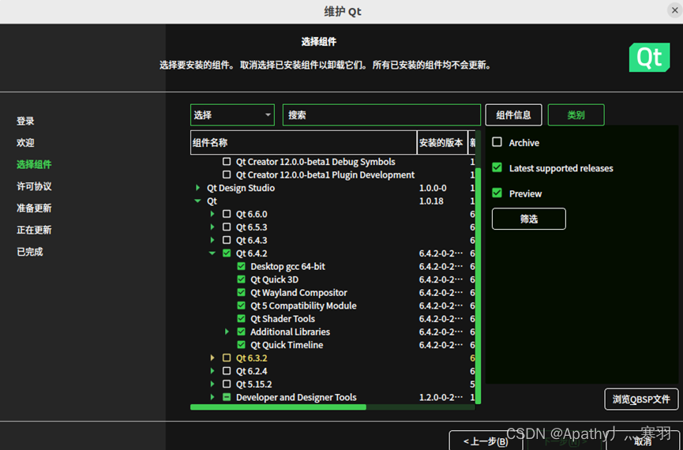Image resolution: width=683 pixels, height=450 pixels.
Task: Expand Developer and Designer Tools node
Action: click(212, 397)
